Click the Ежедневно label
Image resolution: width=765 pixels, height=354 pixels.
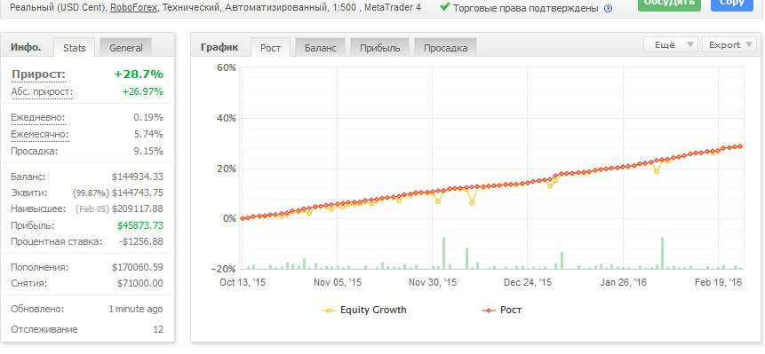(x=38, y=117)
